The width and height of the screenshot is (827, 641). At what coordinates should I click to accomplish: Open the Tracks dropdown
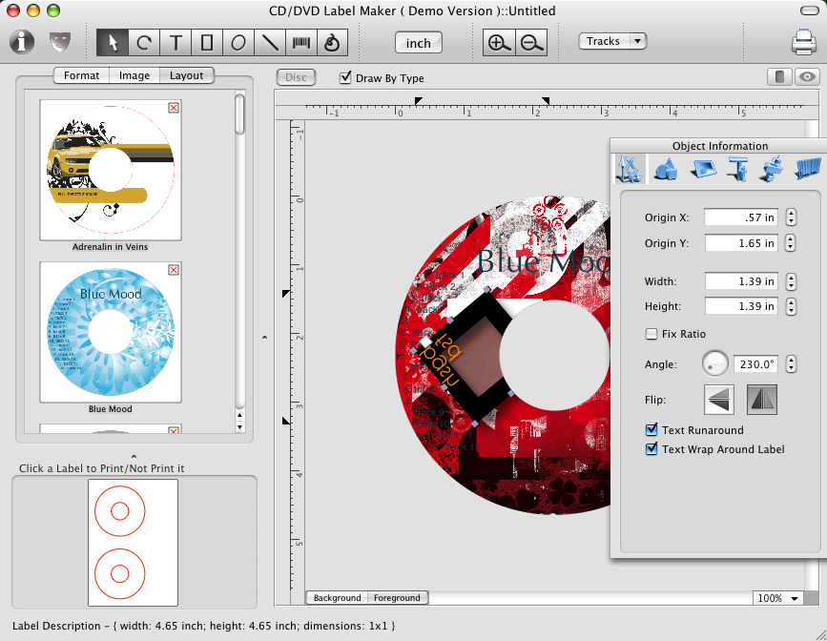612,41
